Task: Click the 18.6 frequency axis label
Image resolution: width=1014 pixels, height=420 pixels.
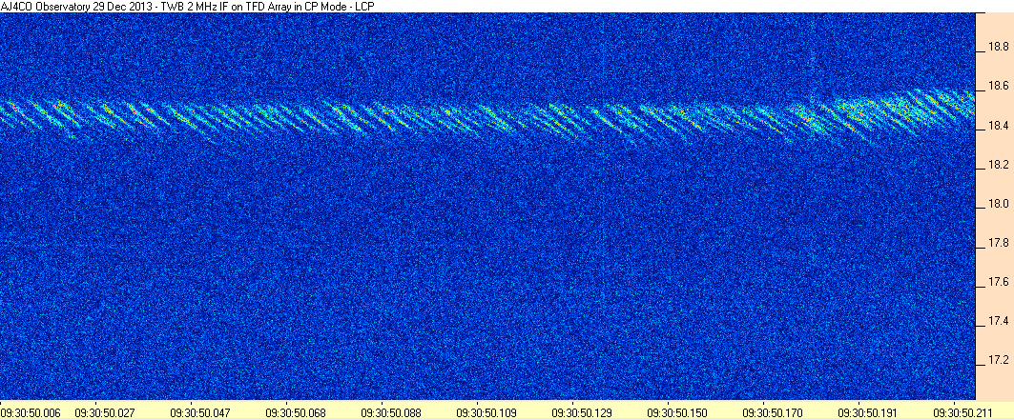Action: 997,86
